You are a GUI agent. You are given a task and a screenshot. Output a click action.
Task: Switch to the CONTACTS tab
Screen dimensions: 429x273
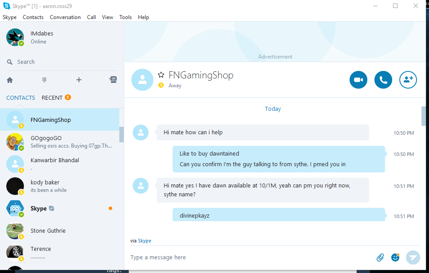click(21, 98)
